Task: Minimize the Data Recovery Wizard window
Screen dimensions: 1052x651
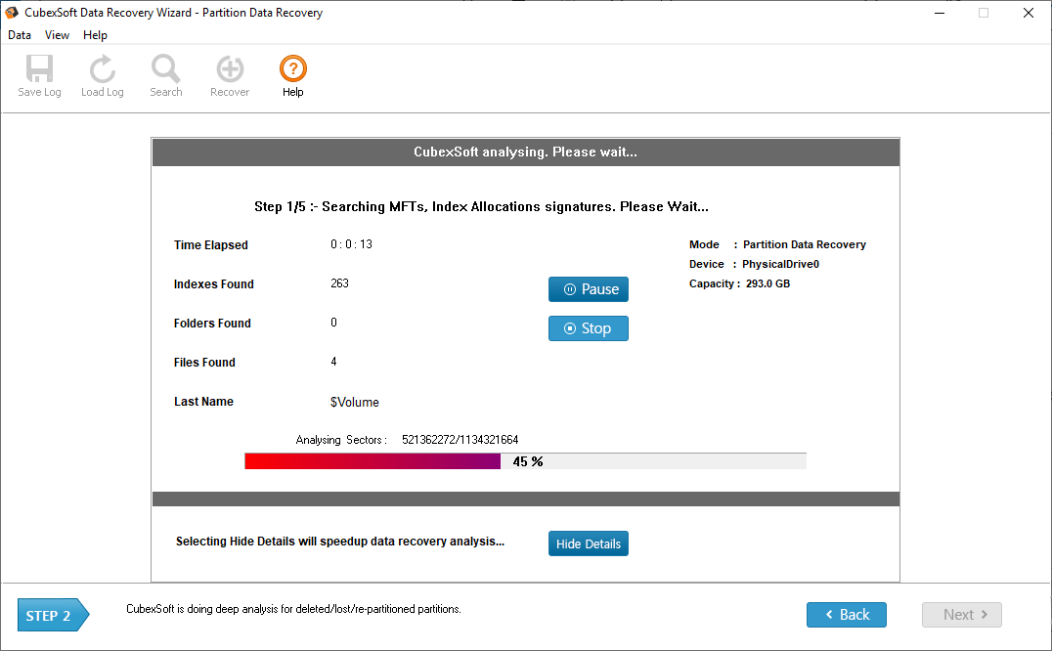Action: tap(939, 13)
